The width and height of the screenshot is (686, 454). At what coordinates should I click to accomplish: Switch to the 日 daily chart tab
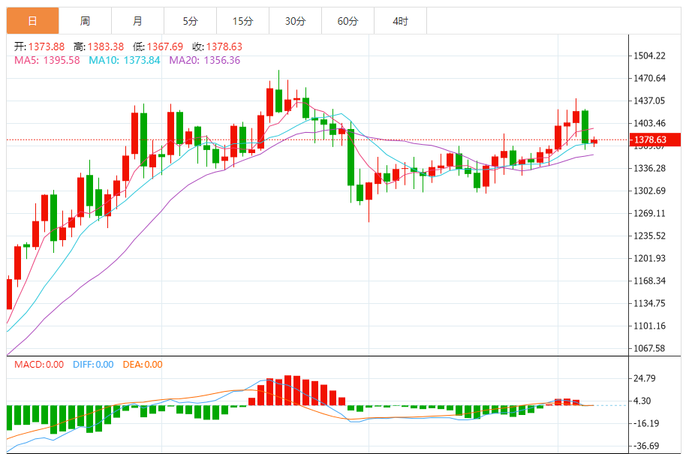[32, 21]
